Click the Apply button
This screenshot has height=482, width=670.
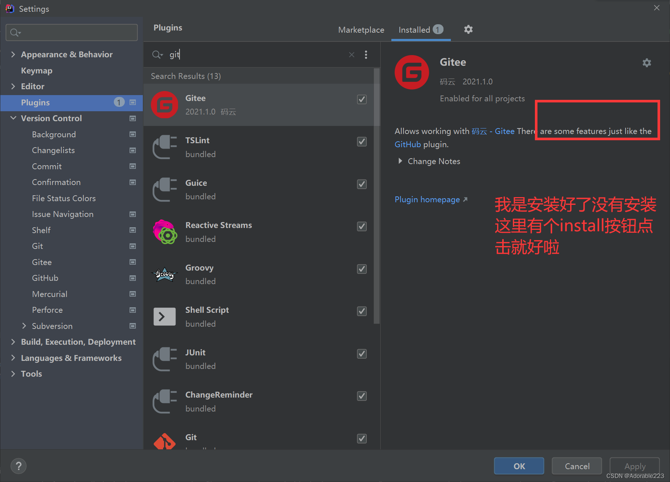click(x=635, y=466)
